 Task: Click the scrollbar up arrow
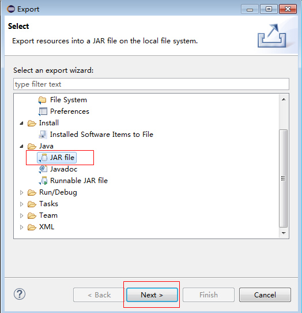click(x=284, y=99)
